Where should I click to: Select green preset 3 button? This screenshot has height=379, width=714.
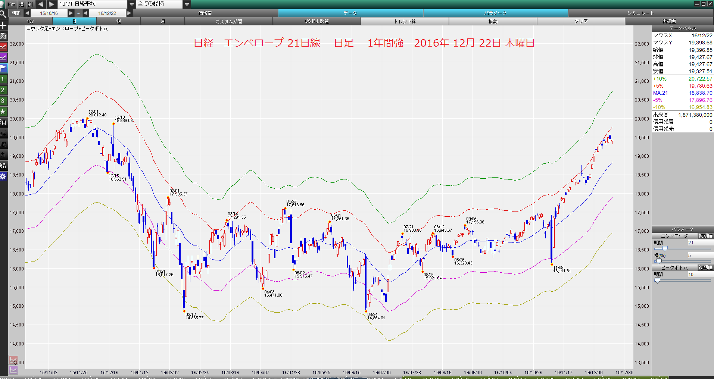pos(3,101)
